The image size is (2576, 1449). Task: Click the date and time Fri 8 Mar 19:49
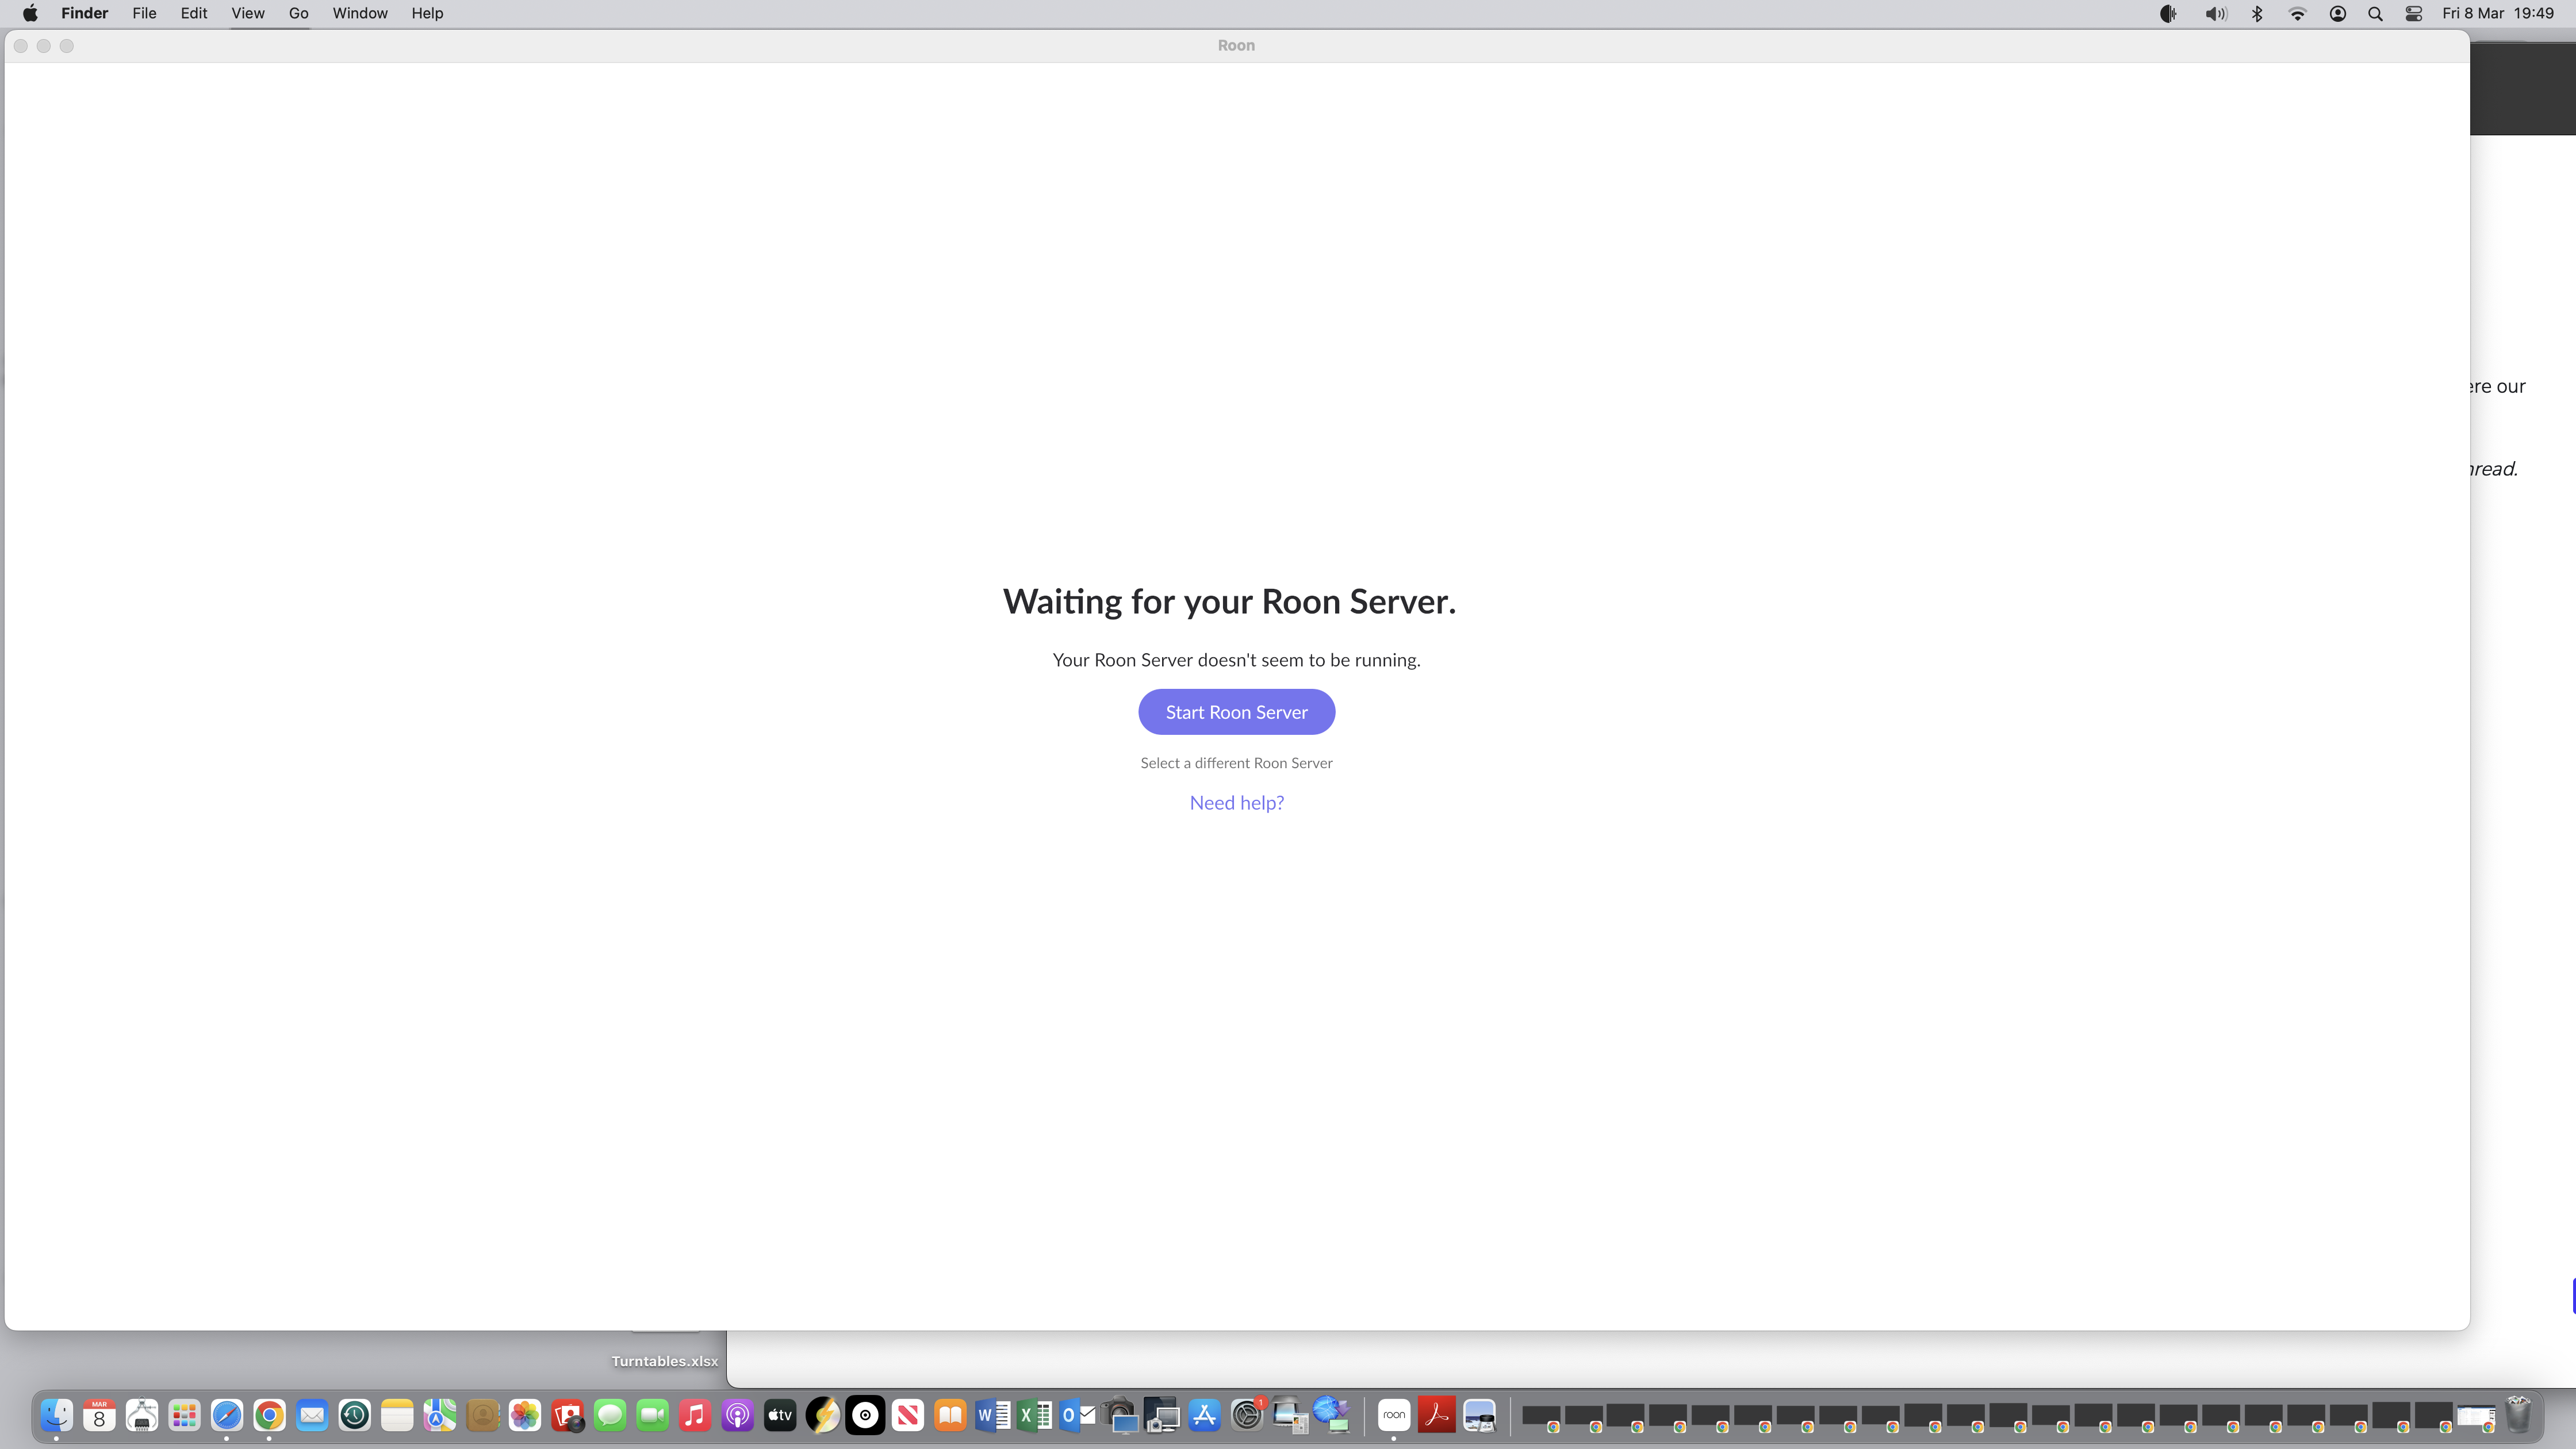[2498, 13]
